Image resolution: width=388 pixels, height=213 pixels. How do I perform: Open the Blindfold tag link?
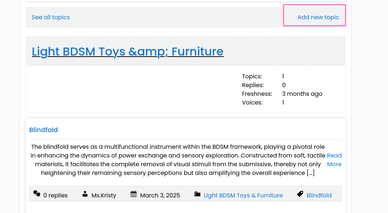(319, 196)
